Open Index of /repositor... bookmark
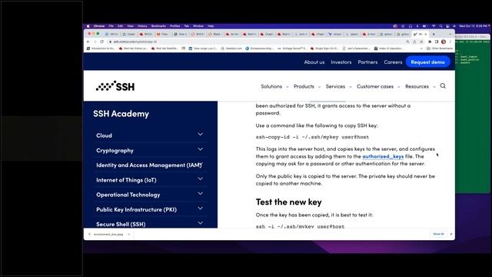492x277 pixels. pyautogui.click(x=388, y=48)
